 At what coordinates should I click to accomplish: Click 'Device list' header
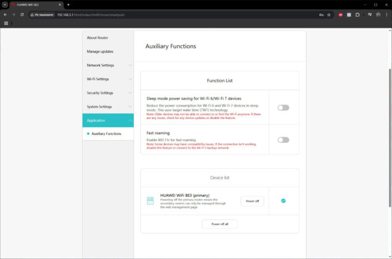[x=220, y=178]
